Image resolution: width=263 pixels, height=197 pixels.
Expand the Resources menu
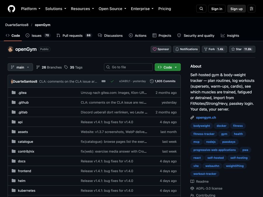tap(82, 9)
